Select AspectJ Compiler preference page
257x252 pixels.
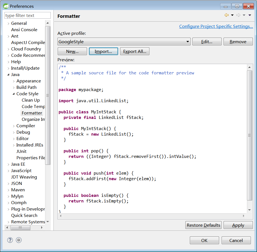coord(28,43)
